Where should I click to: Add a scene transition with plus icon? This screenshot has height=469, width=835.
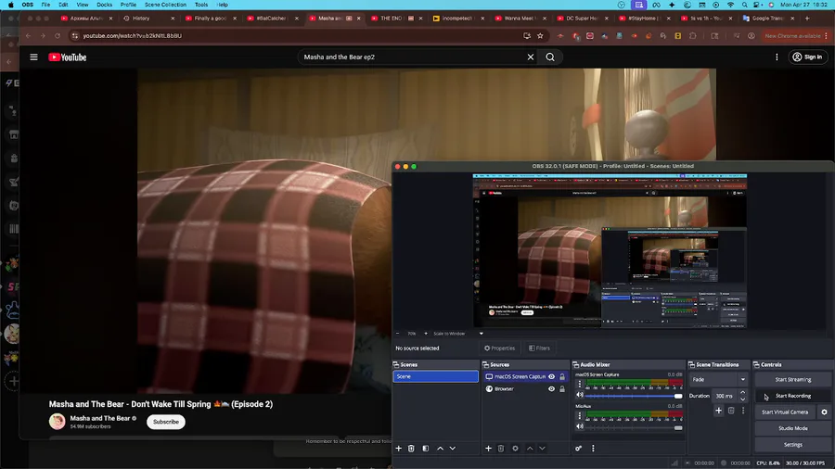pyautogui.click(x=718, y=411)
